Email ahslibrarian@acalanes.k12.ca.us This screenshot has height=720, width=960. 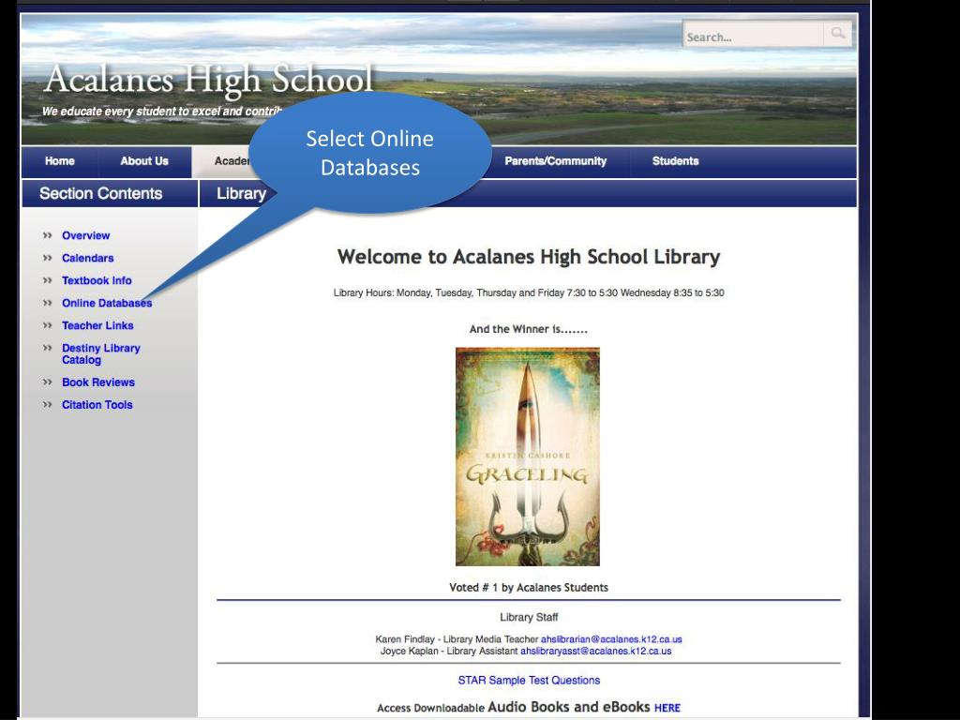[x=611, y=639]
